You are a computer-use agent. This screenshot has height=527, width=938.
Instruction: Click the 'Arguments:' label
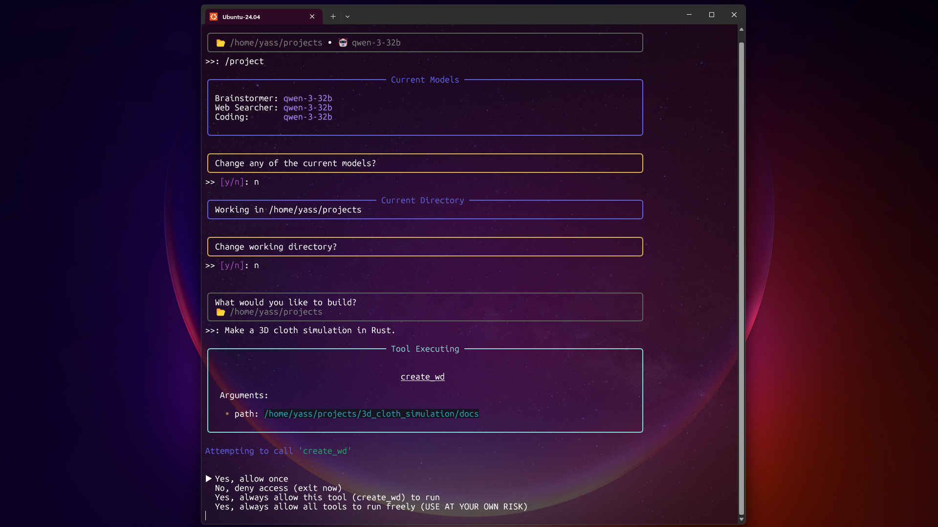pos(244,395)
